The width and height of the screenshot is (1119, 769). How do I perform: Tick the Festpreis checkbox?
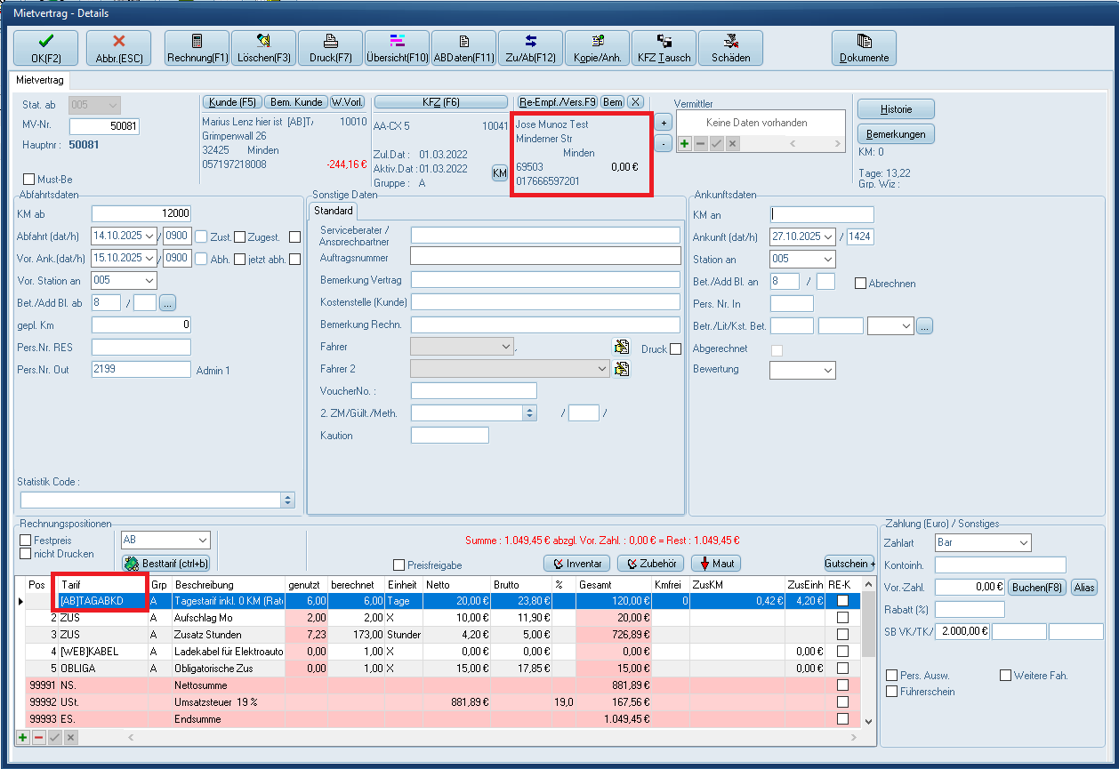pyautogui.click(x=26, y=540)
